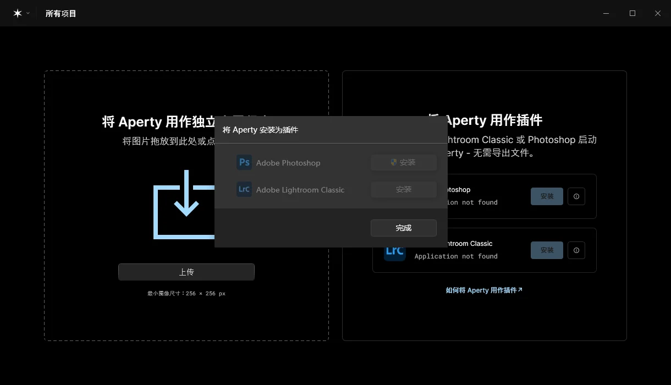The image size is (671, 385).
Task: Click the Aperty star logo icon
Action: click(18, 13)
